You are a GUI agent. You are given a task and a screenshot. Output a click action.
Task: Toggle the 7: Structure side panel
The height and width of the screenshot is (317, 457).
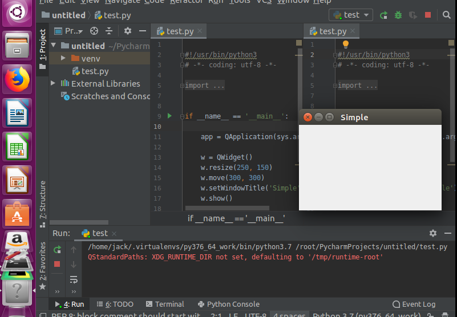click(43, 204)
